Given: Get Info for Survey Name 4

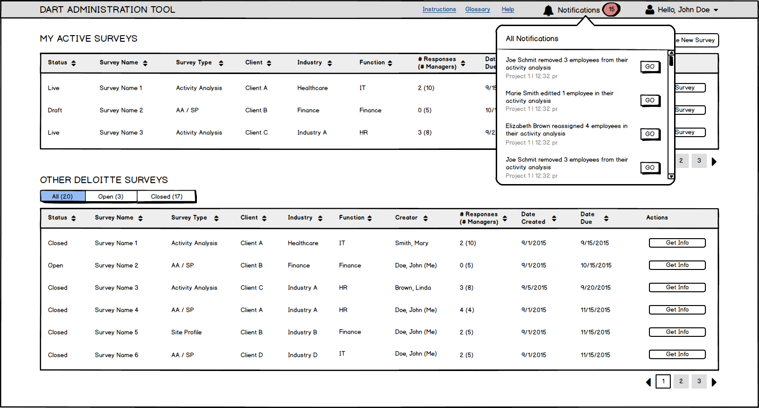Looking at the screenshot, I should 677,310.
